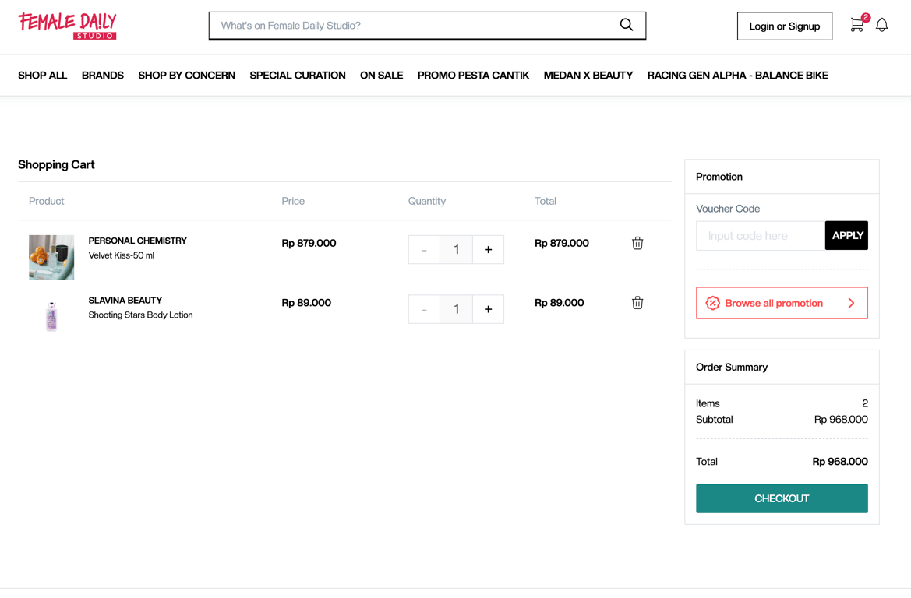Open the shopping cart icon

[x=856, y=25]
